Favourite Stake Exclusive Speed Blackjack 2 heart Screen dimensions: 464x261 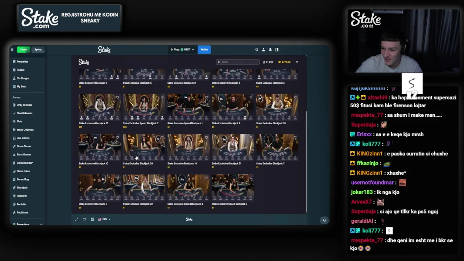162,97
